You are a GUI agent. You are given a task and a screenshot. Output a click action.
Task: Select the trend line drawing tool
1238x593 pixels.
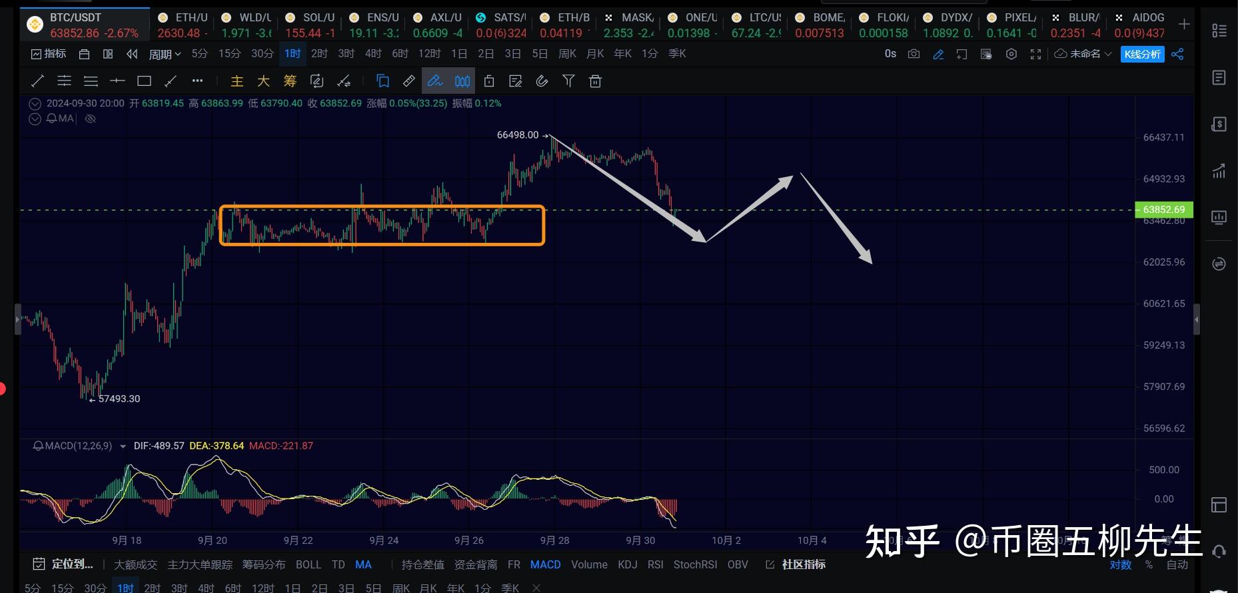click(37, 81)
